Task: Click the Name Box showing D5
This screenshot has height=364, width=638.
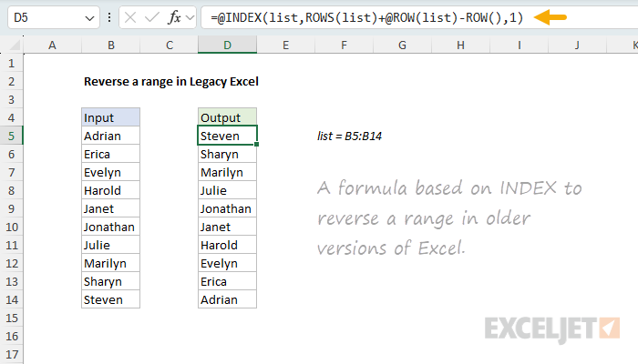Action: tap(53, 17)
